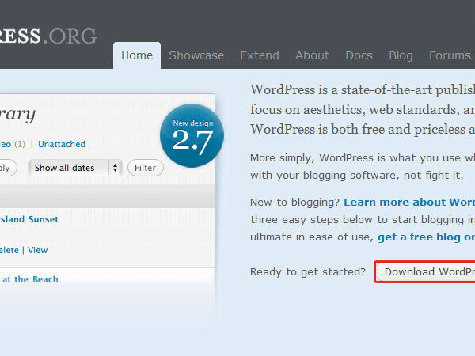Switch to the About tab
Image resolution: width=475 pixels, height=356 pixels.
(x=312, y=55)
